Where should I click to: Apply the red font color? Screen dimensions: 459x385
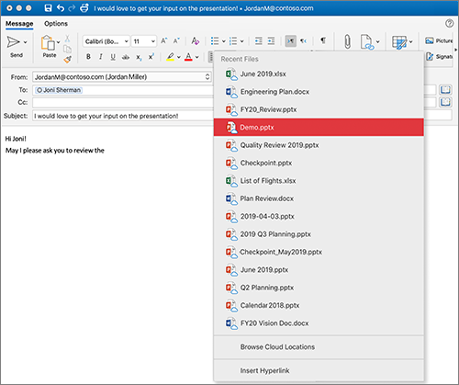pos(188,57)
